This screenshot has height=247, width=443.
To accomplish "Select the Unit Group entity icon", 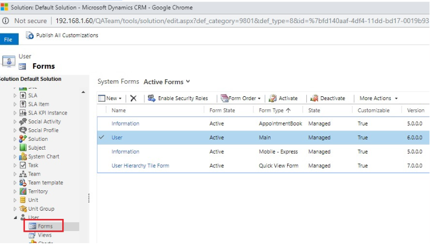I will tap(23, 209).
